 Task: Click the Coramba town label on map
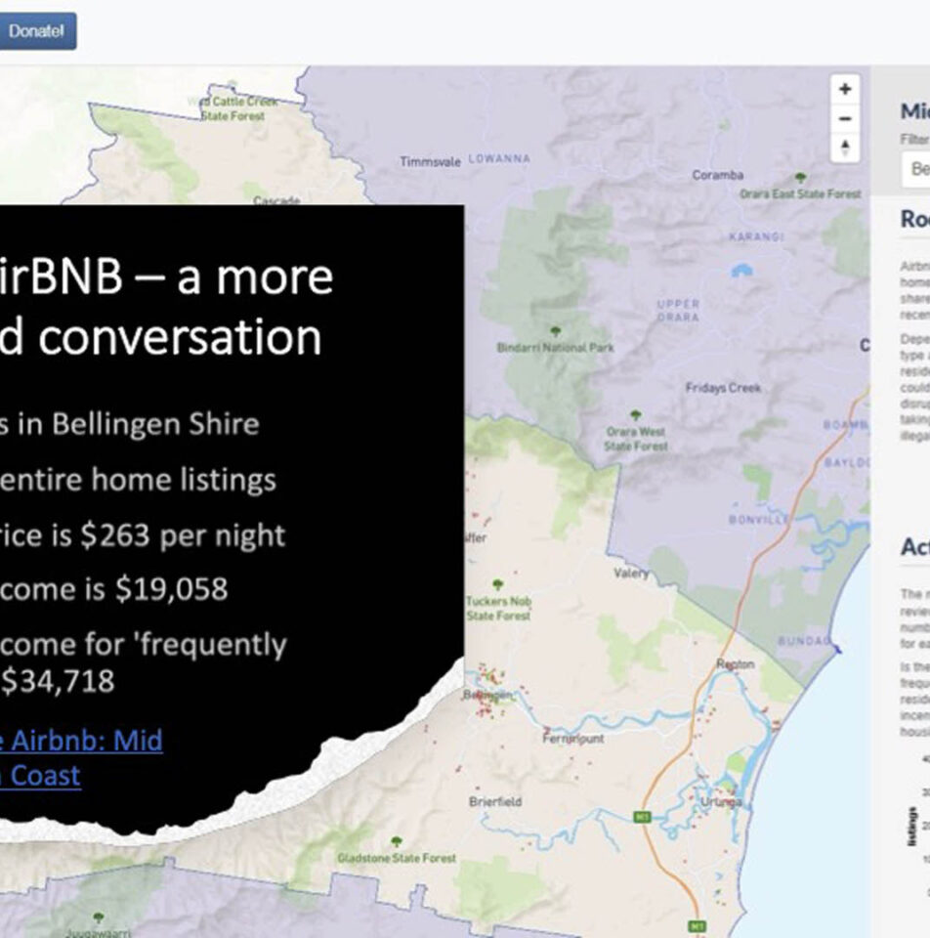coord(718,176)
